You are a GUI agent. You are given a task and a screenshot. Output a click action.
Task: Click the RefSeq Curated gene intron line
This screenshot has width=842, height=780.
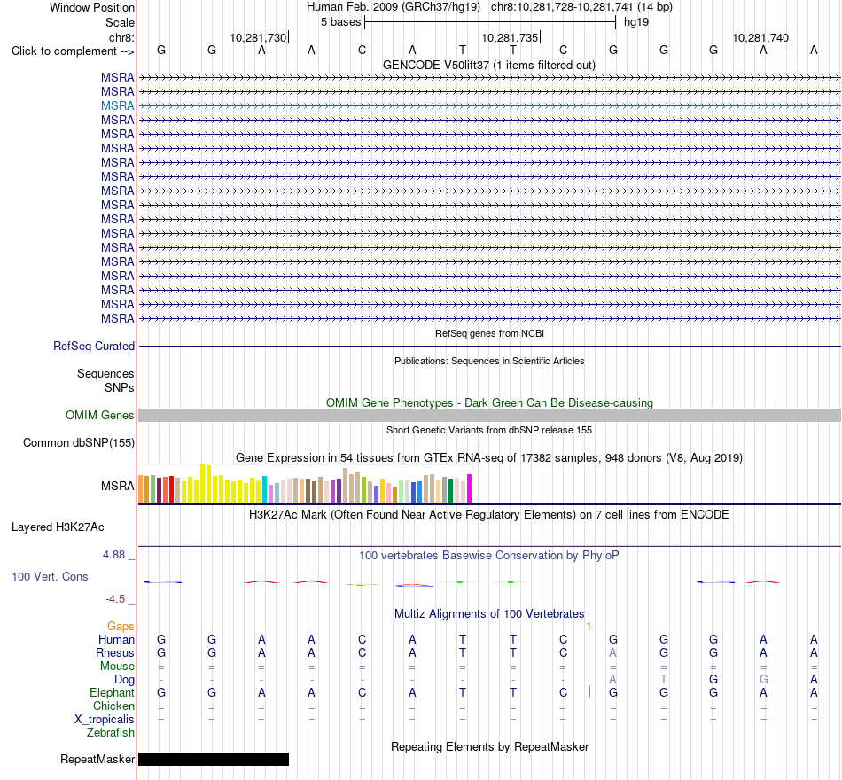click(490, 346)
